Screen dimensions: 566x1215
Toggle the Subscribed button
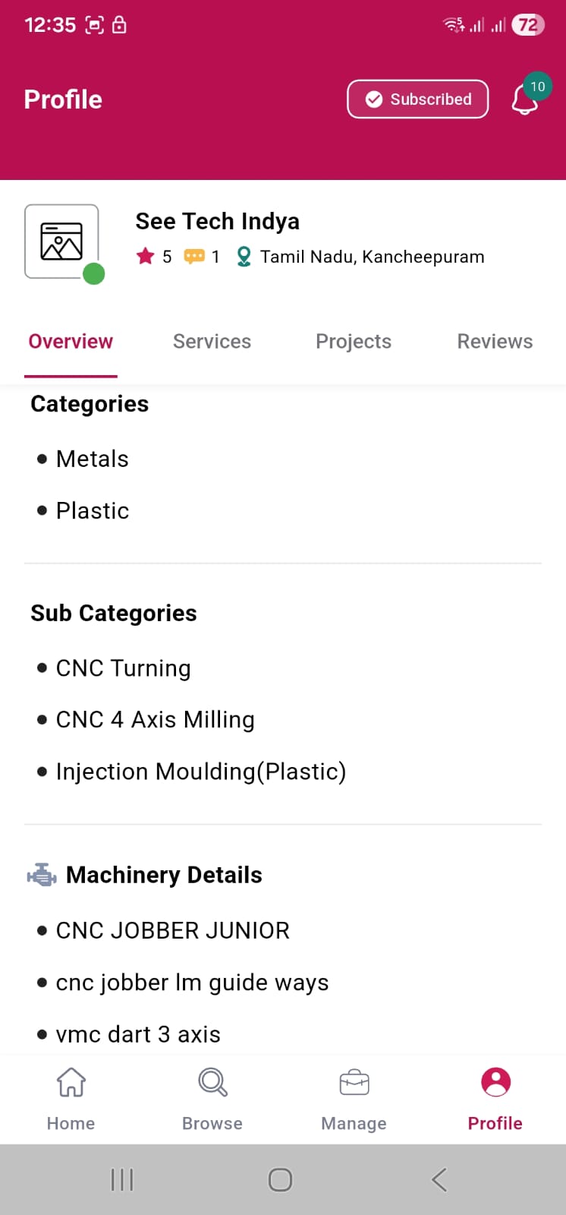418,99
